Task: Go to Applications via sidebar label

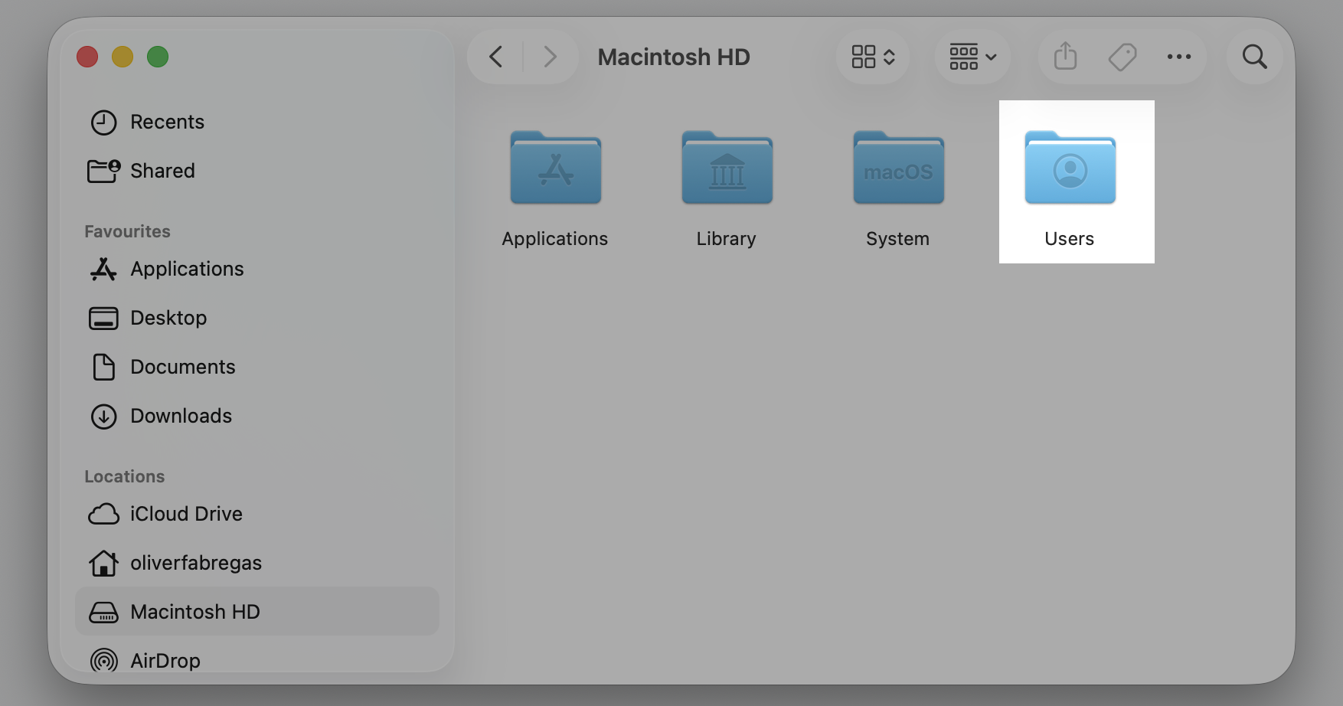Action: click(x=187, y=269)
